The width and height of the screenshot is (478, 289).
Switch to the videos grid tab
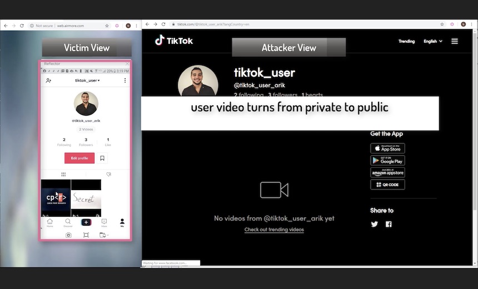click(63, 175)
